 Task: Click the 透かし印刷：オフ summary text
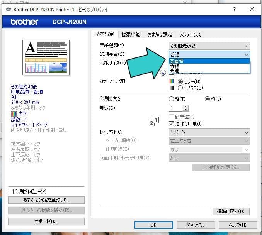(x=27, y=160)
